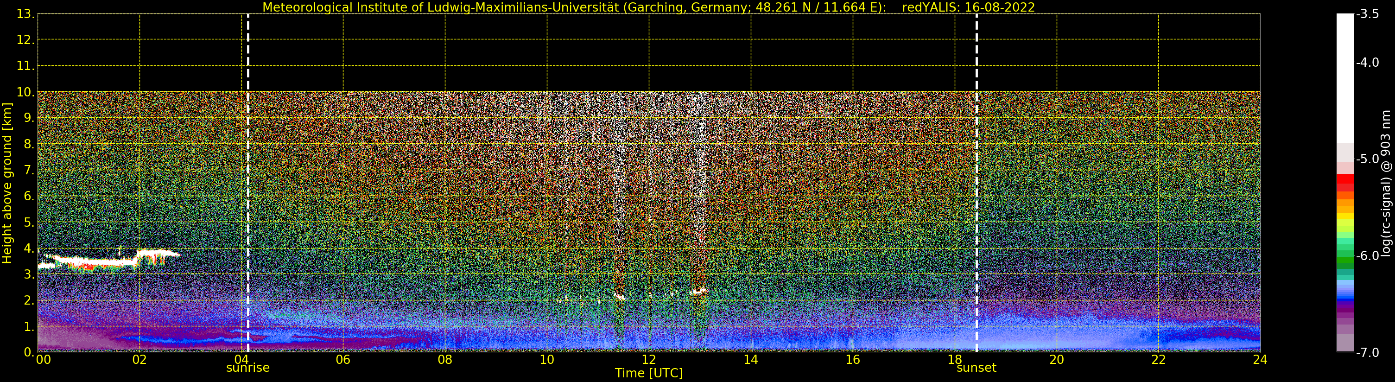Click the 20 tick label on the time axis
The image size is (1395, 382).
tap(1057, 360)
